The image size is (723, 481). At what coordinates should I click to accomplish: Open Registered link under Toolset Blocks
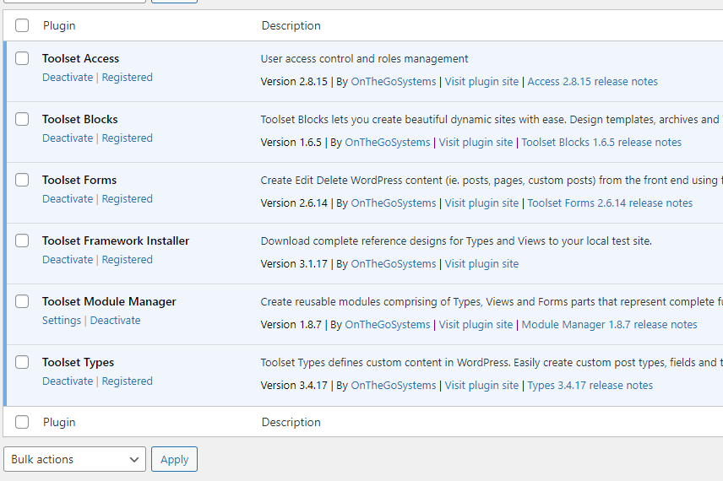[x=128, y=138]
